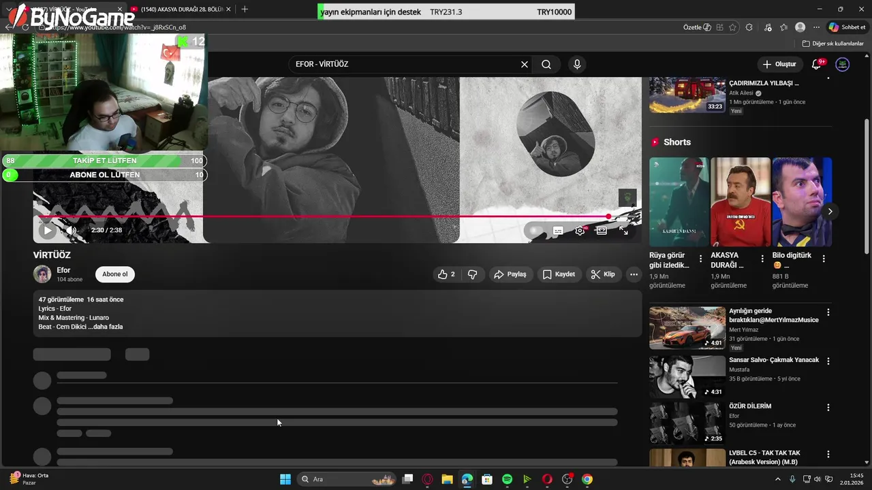Open the Ayrılığın geride bıraktıkları thumbnail
872x490 pixels.
pos(687,328)
